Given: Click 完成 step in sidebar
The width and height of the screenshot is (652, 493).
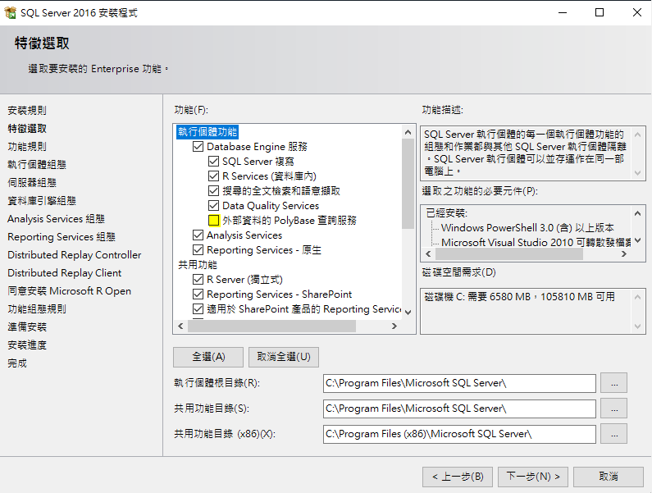Looking at the screenshot, I should pyautogui.click(x=17, y=363).
